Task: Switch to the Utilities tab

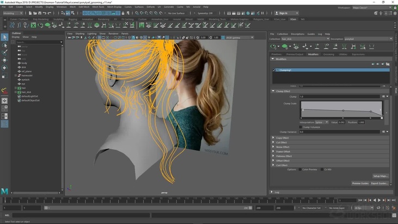Action: (343, 54)
